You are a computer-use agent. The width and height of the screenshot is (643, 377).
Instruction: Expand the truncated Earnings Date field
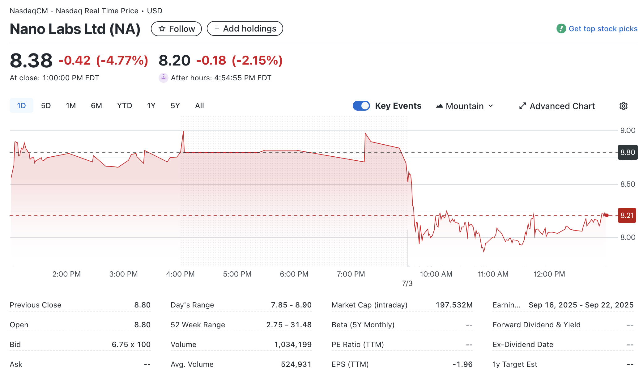coord(506,305)
